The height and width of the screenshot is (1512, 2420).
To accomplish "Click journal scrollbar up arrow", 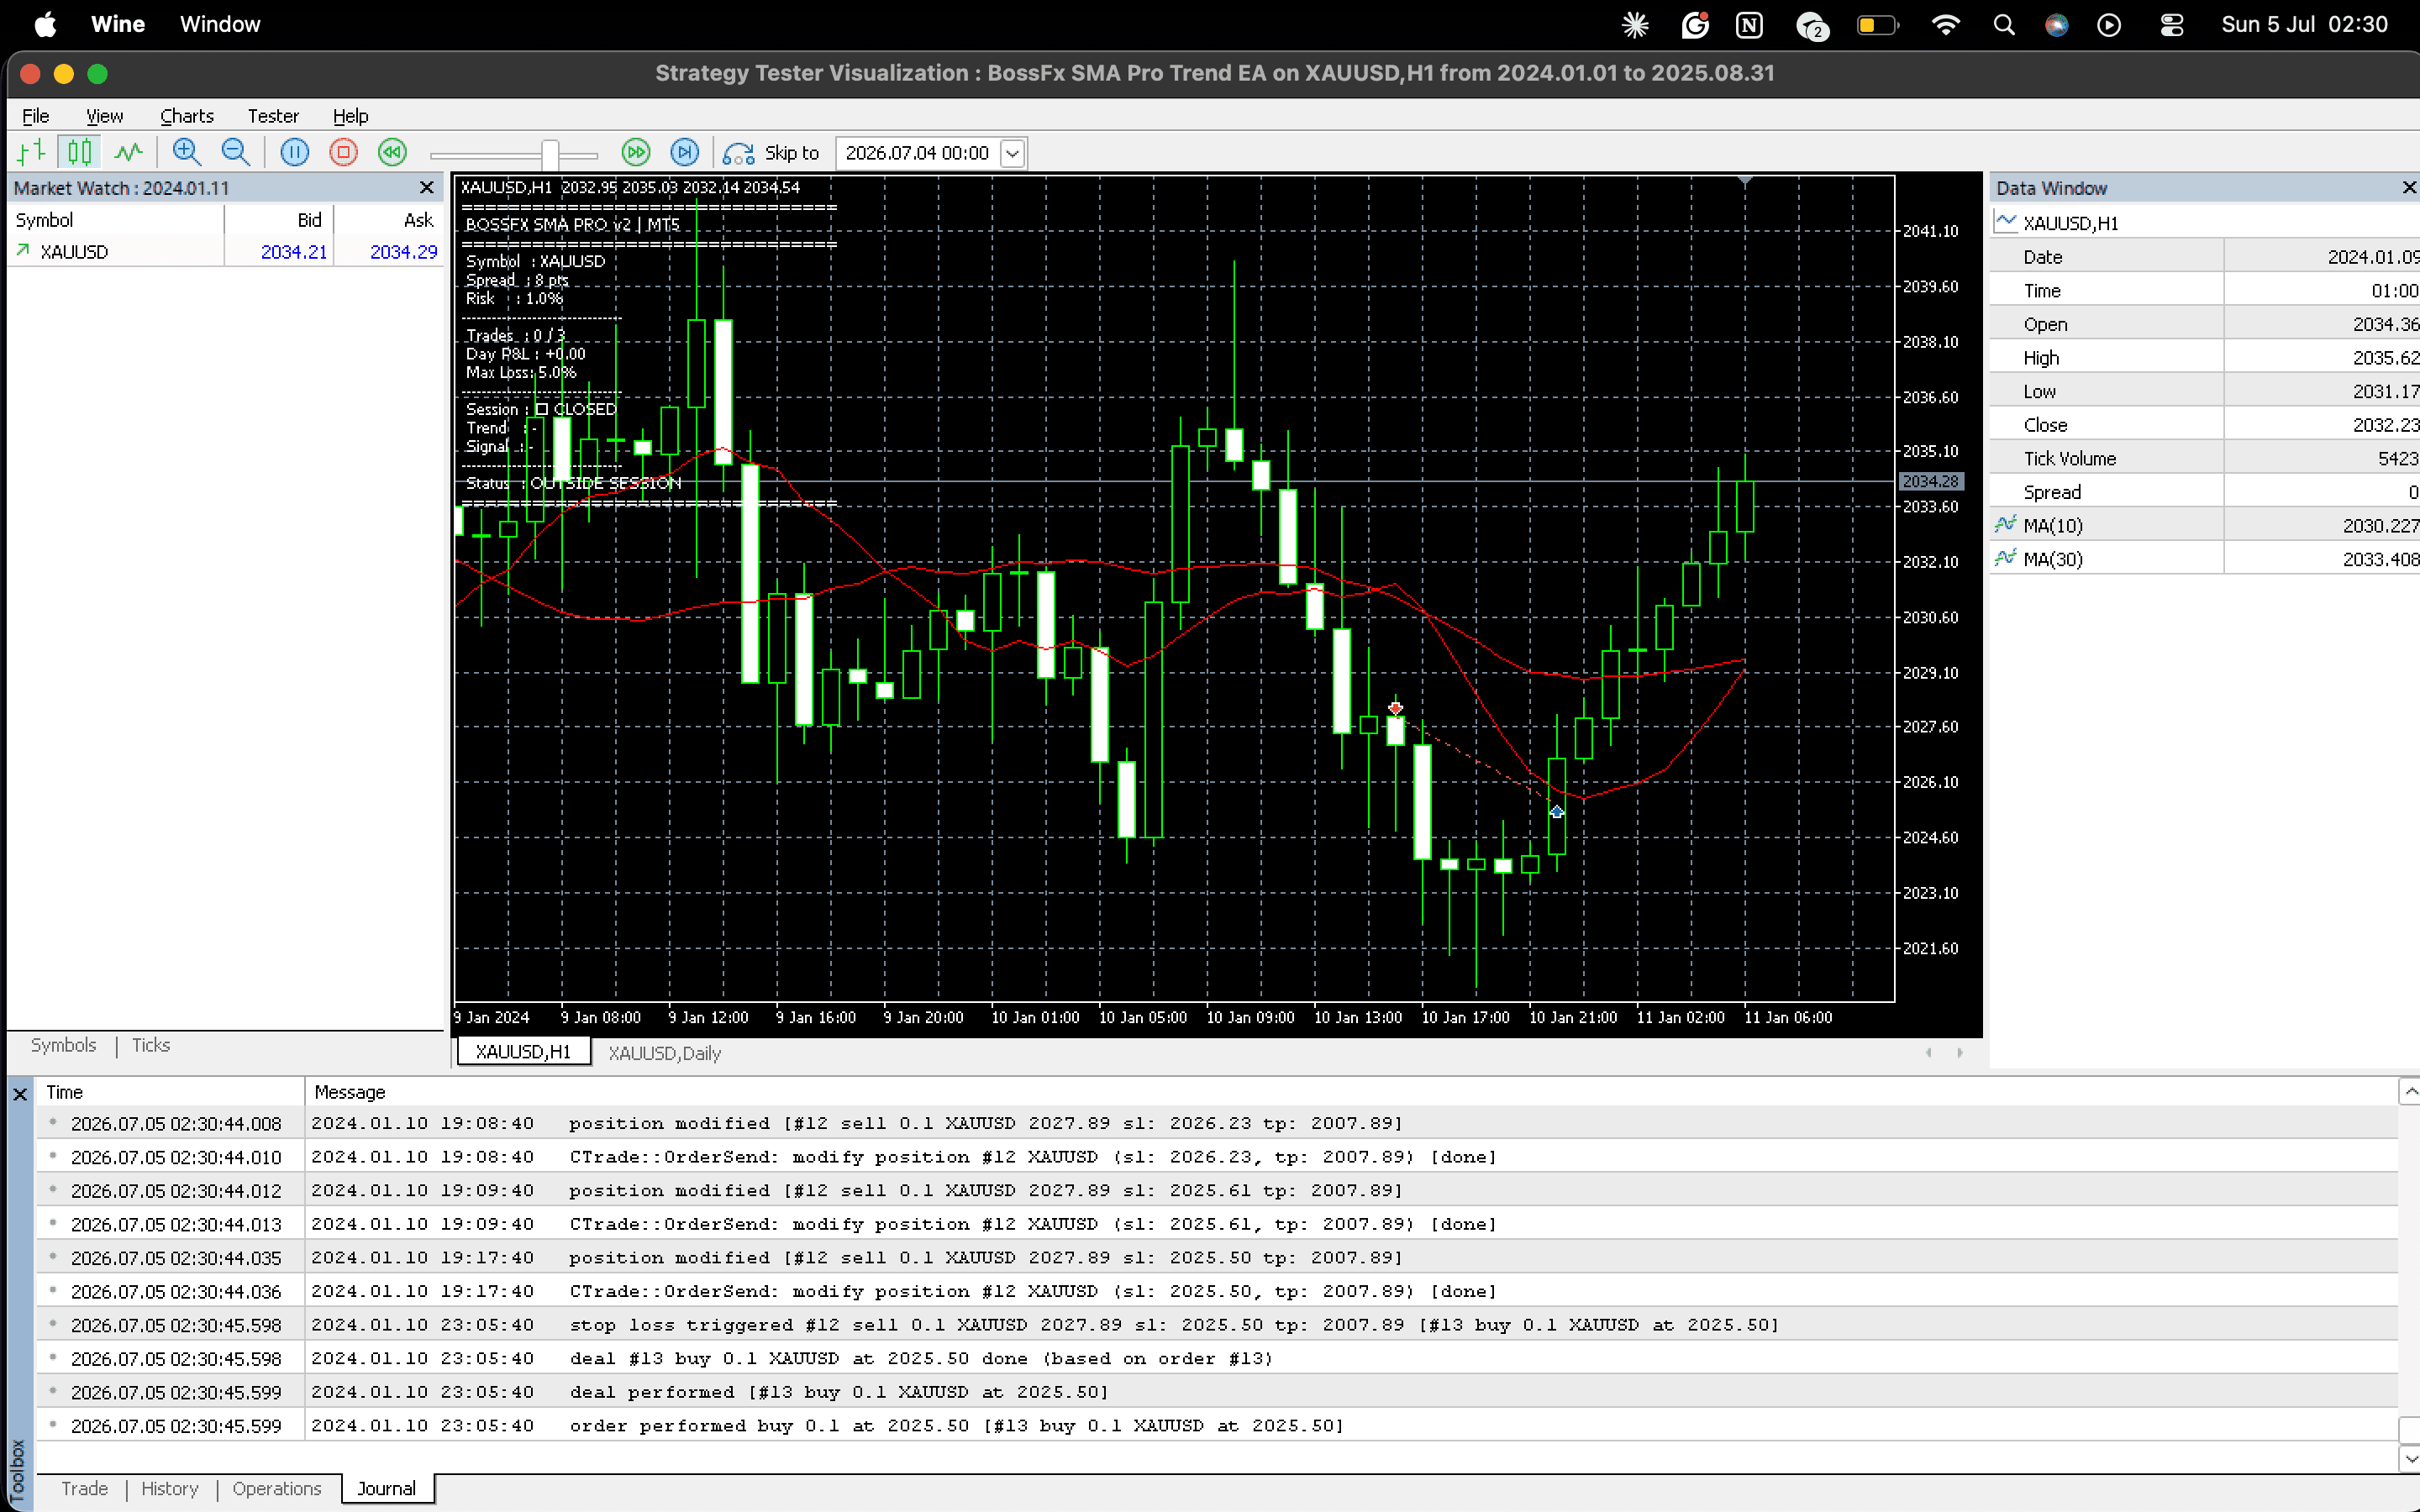I will tap(2409, 1091).
